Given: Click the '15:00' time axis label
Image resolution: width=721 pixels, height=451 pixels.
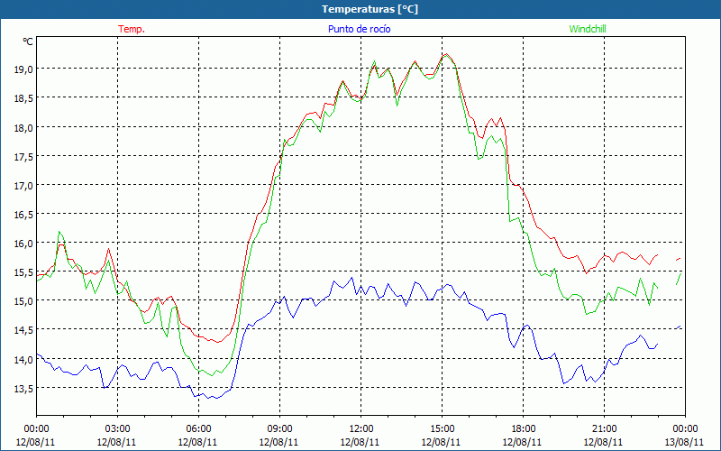Looking at the screenshot, I should coord(442,429).
